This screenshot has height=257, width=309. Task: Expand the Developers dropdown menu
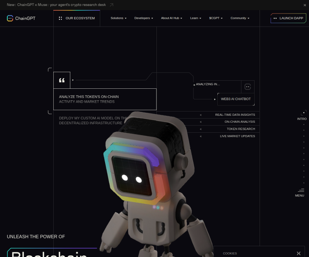click(144, 18)
